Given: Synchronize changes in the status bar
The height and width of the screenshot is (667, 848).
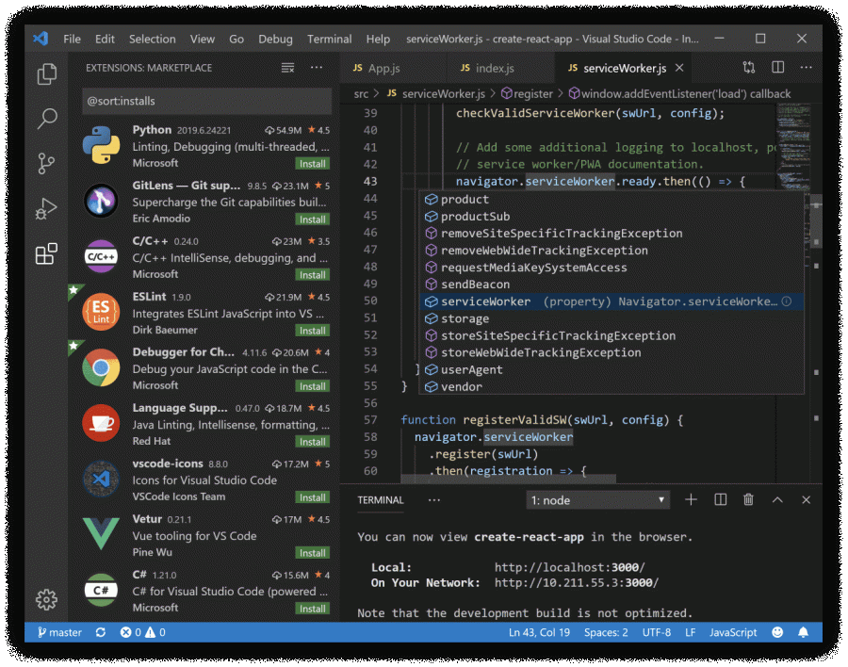Looking at the screenshot, I should 101,632.
